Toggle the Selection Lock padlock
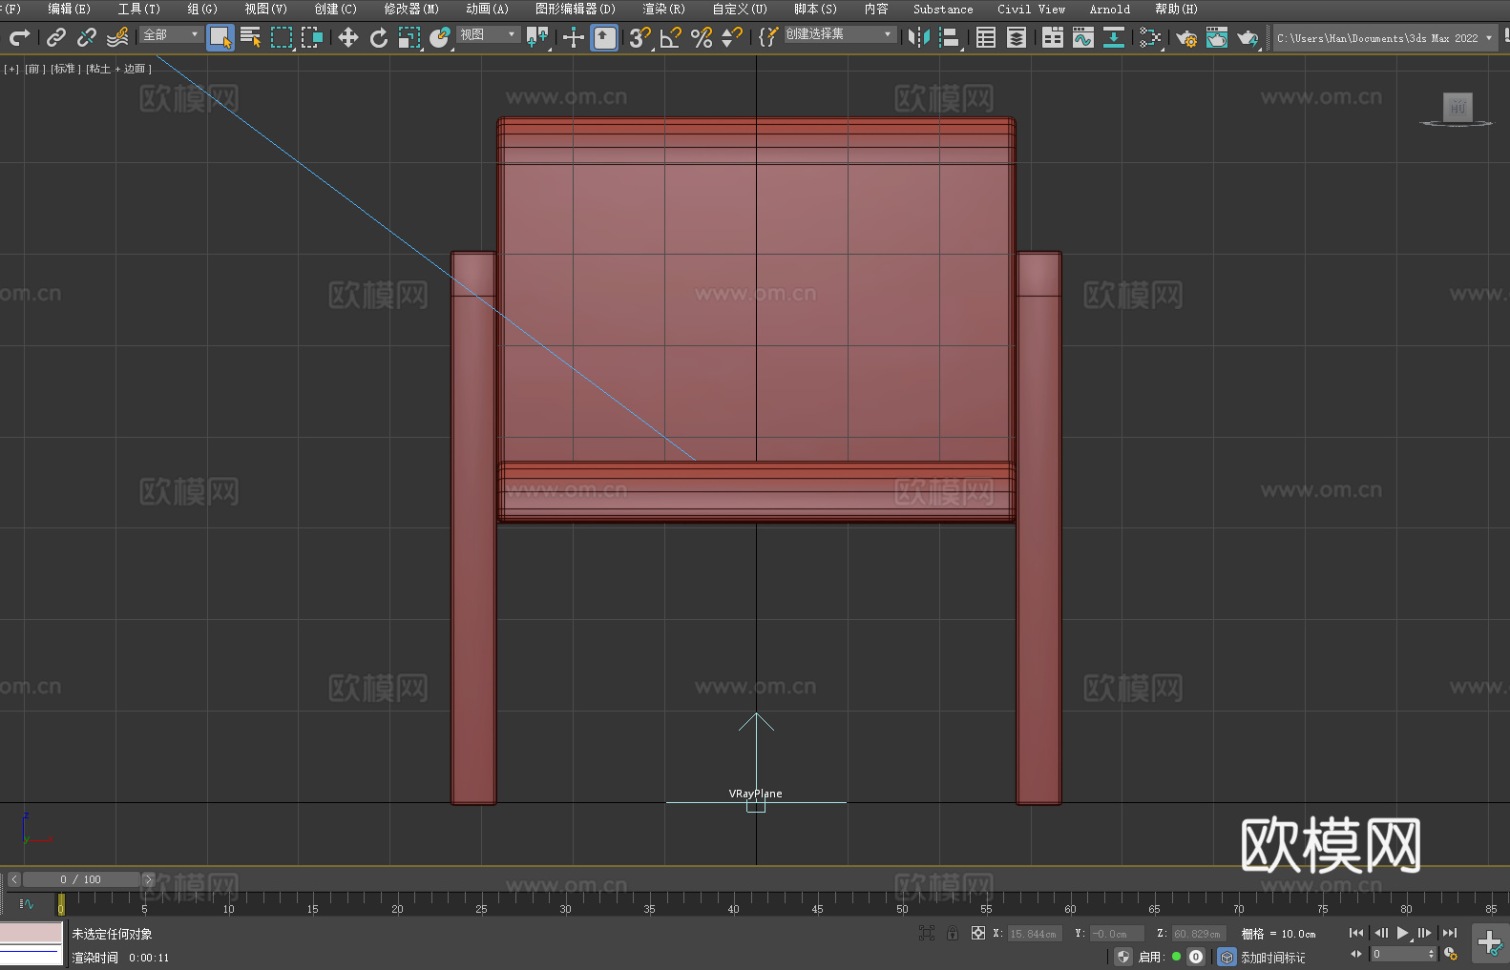The image size is (1510, 970). (x=953, y=933)
